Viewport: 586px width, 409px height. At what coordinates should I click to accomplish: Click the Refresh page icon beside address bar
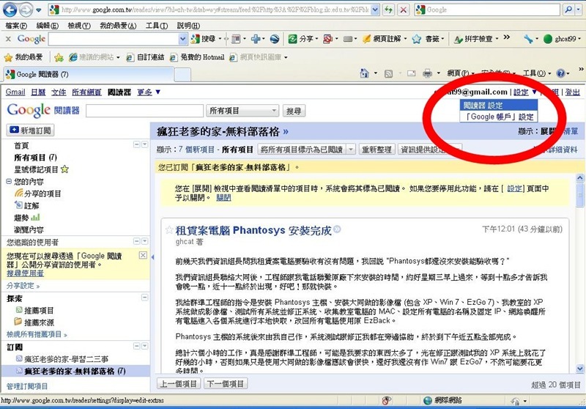389,10
